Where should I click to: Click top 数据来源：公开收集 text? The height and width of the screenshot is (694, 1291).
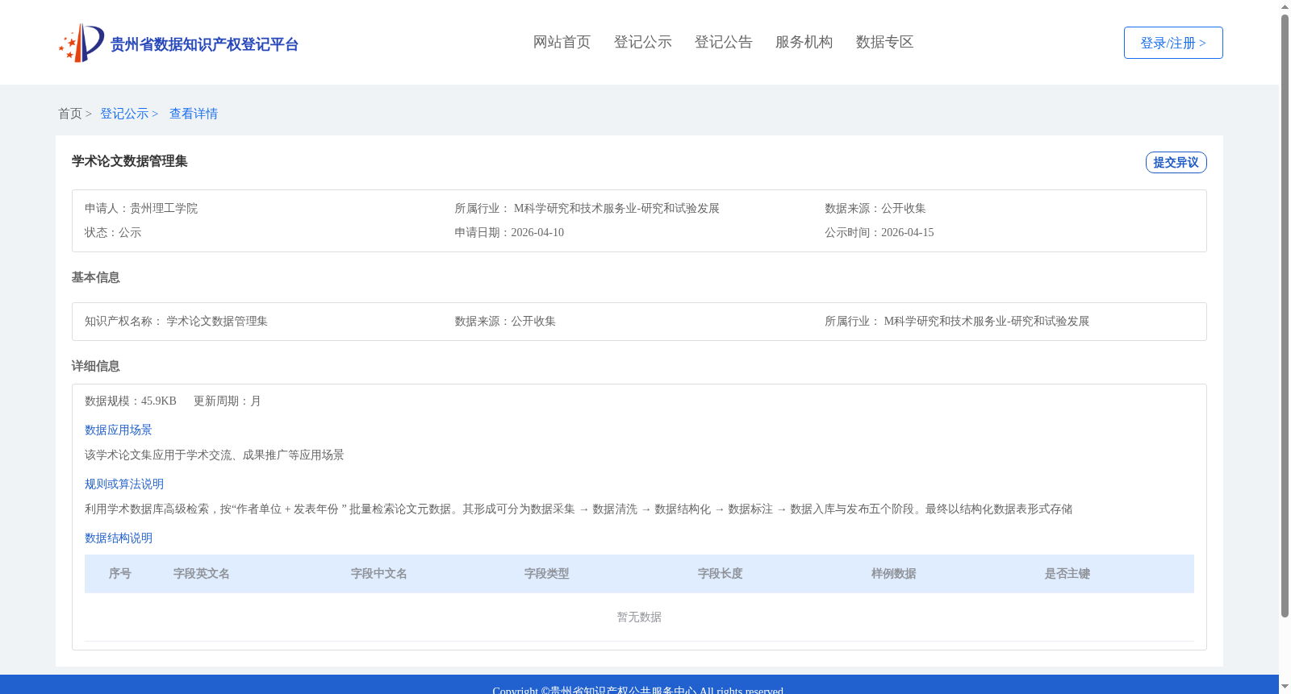875,208
